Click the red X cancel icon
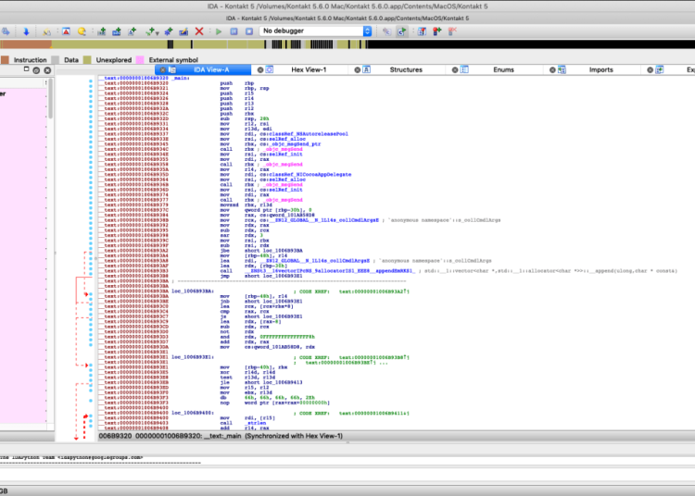The image size is (695, 496). (x=199, y=31)
